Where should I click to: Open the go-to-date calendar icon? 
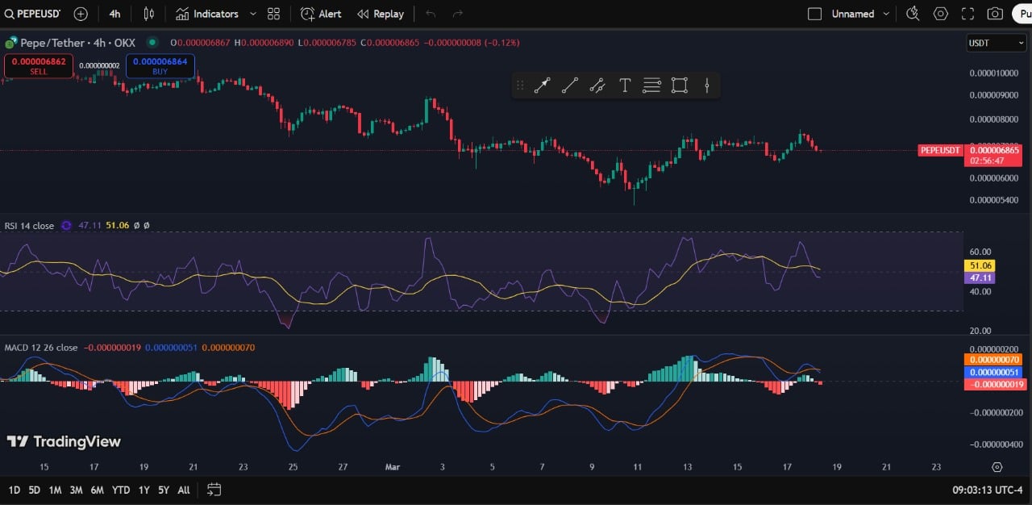pos(214,490)
